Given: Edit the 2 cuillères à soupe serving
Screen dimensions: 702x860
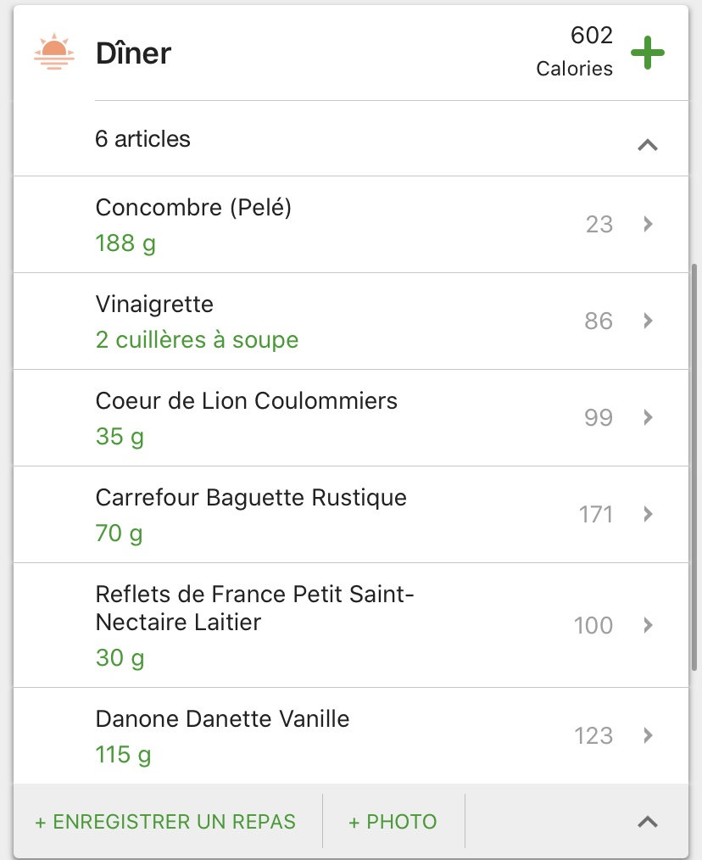Looking at the screenshot, I should (x=197, y=340).
